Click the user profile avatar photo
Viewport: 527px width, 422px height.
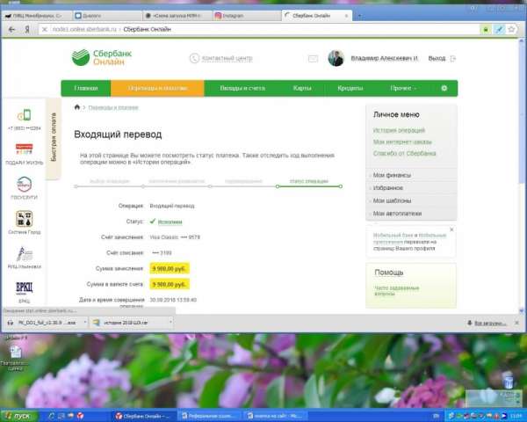coord(336,58)
